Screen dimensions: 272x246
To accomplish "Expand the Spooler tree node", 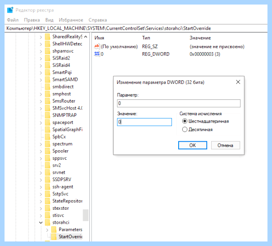I will tap(41, 151).
